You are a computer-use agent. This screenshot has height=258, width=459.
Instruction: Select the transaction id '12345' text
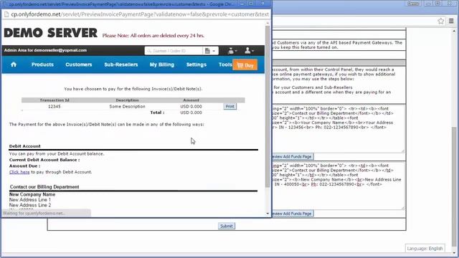[55, 107]
